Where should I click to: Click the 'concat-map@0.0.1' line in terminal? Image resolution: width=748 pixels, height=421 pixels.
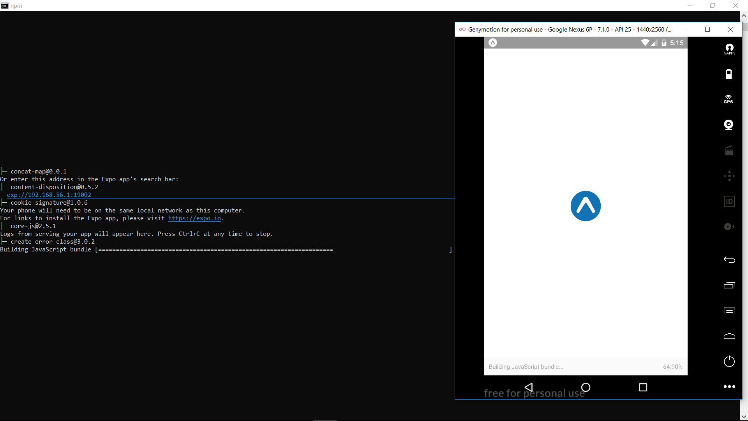(38, 172)
